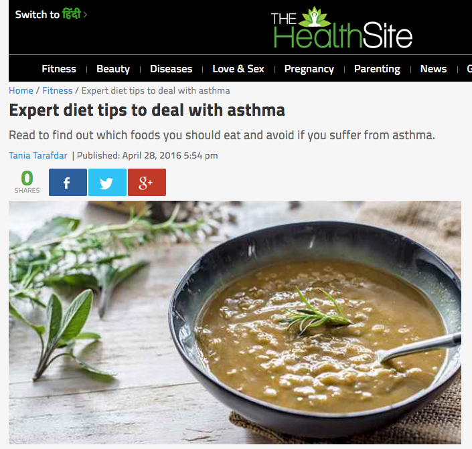Open the News section
This screenshot has height=449, width=472.
[433, 69]
